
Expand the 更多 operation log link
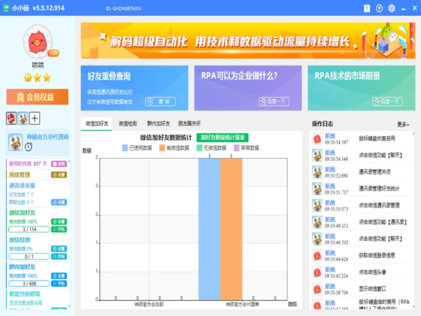click(403, 124)
